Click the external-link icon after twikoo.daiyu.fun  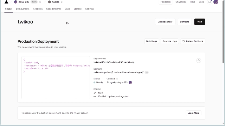click(112, 72)
